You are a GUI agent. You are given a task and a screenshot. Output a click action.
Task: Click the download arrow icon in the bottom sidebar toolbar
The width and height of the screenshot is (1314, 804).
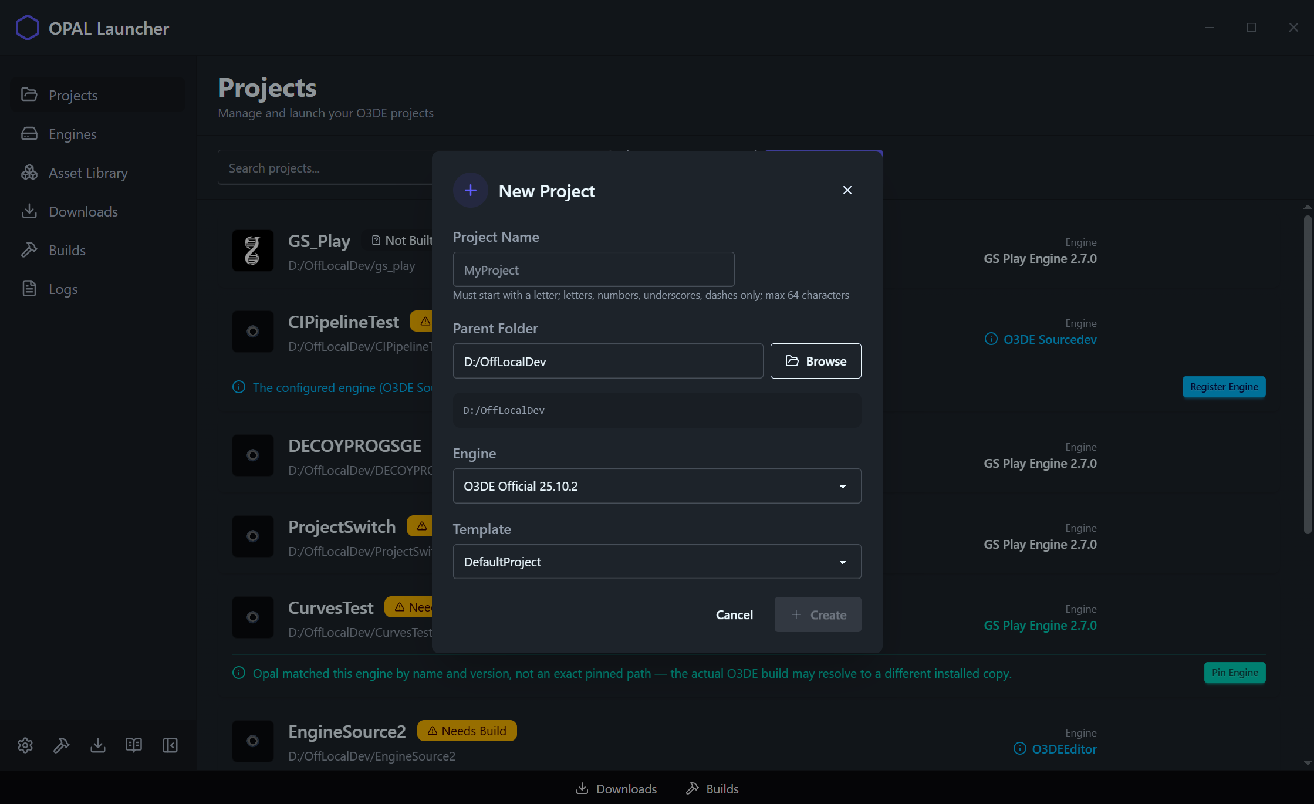pyautogui.click(x=98, y=745)
